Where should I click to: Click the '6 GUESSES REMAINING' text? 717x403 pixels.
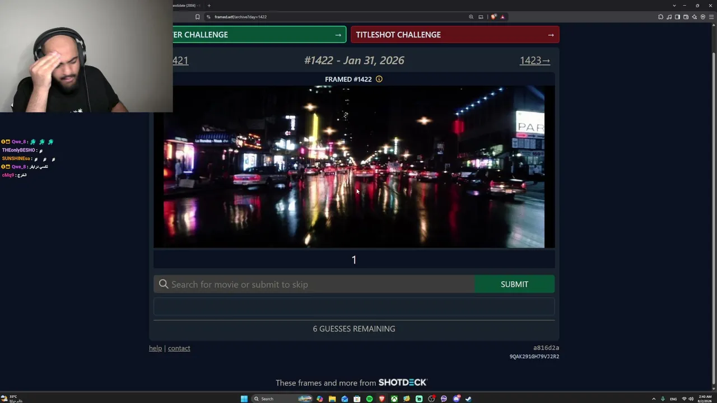pos(354,329)
